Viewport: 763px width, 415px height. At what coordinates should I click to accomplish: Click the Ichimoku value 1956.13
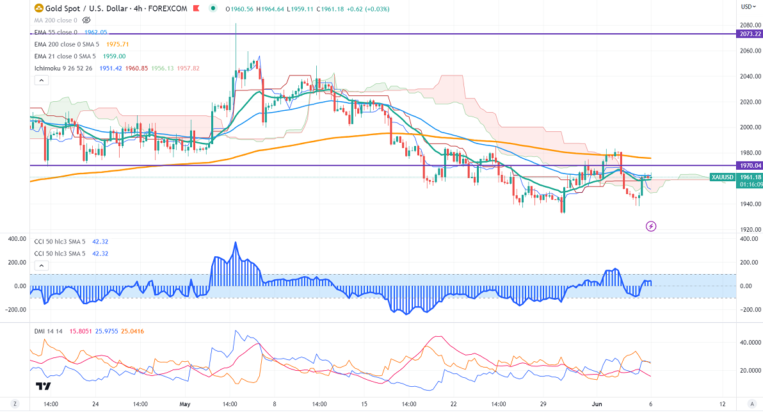[x=162, y=69]
